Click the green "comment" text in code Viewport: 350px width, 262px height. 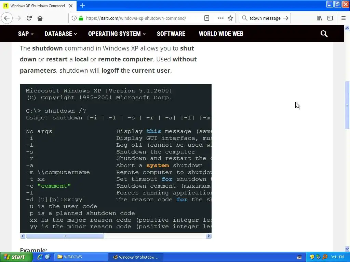(x=54, y=186)
